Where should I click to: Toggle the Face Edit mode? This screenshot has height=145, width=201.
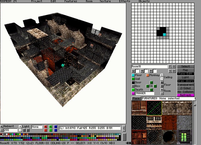[185, 74]
